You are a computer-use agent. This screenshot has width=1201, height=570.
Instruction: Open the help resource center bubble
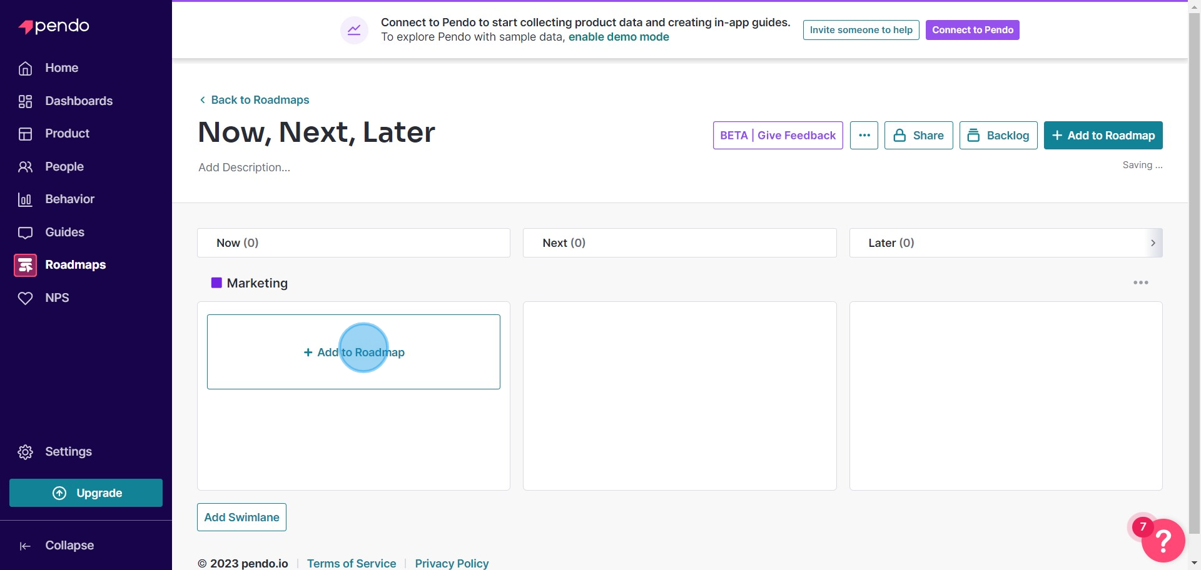(x=1163, y=541)
